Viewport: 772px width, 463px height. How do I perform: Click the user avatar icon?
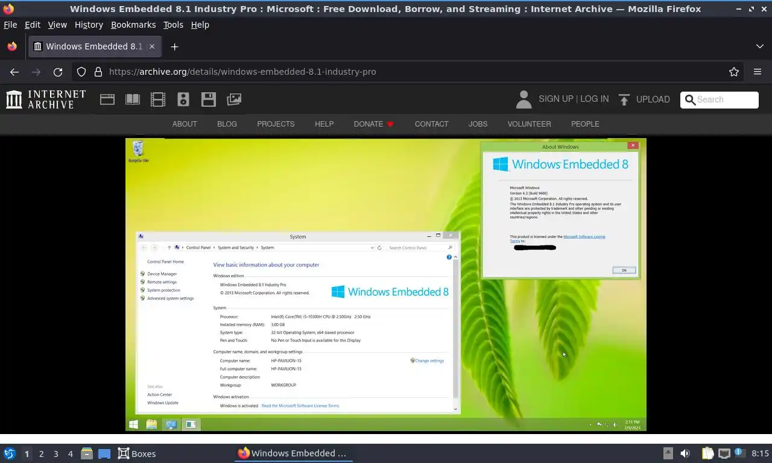pyautogui.click(x=524, y=99)
